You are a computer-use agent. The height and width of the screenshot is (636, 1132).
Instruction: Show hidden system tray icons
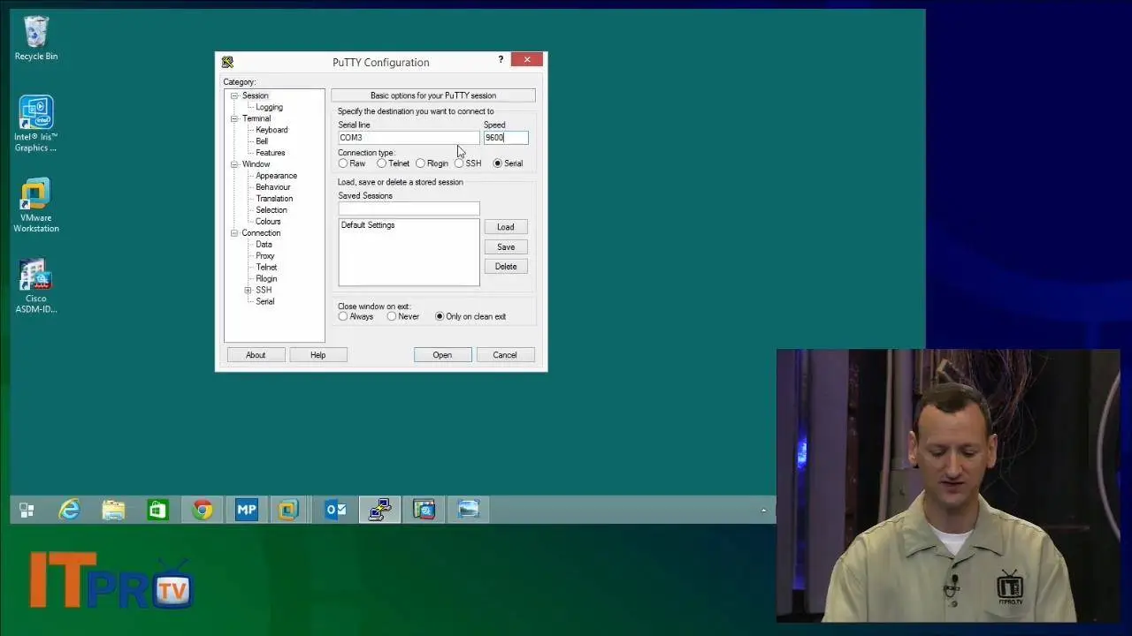point(764,511)
